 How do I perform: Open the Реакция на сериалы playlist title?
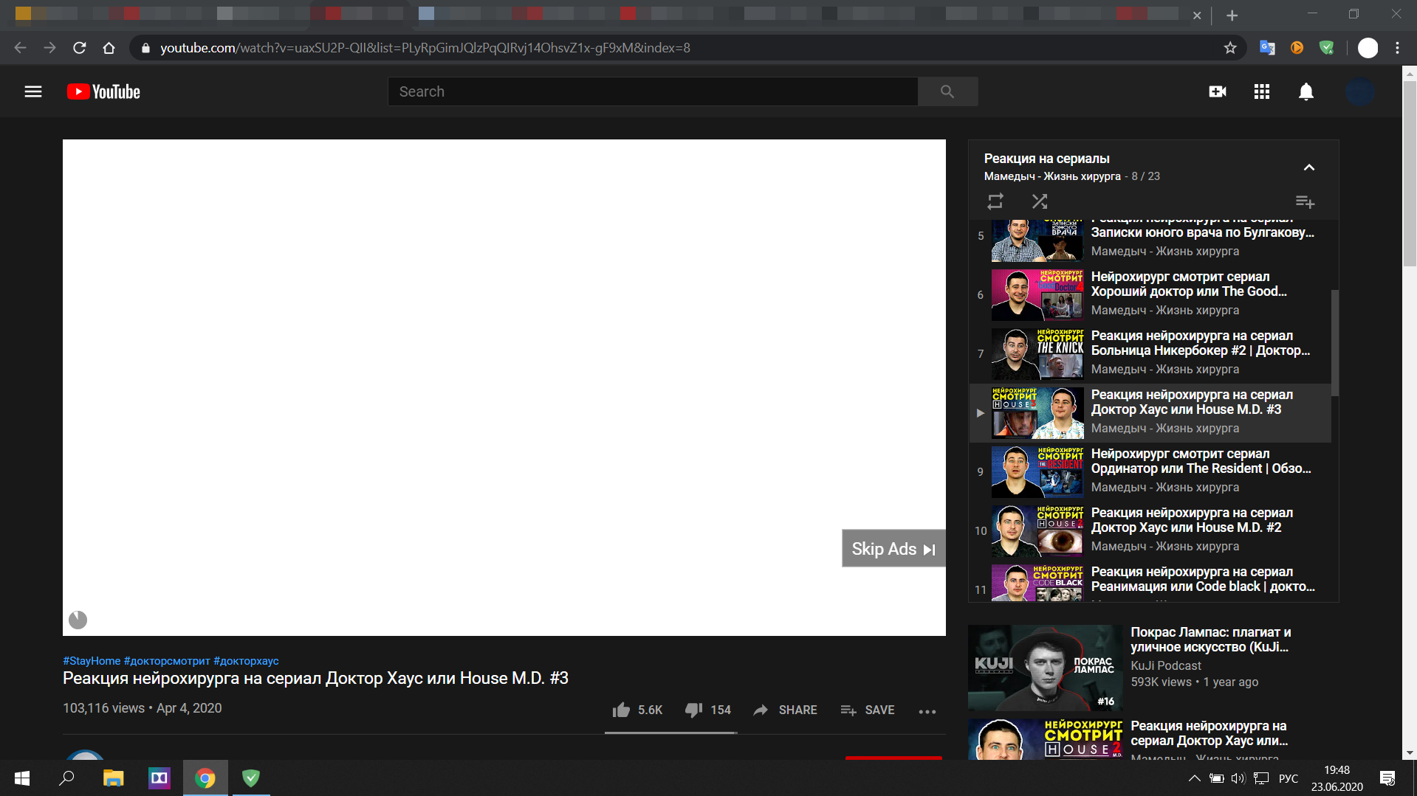pos(1046,159)
